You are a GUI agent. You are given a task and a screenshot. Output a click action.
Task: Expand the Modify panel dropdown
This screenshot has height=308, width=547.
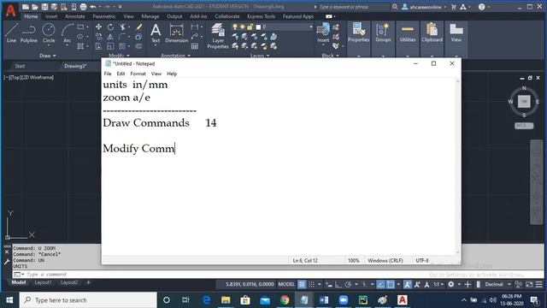pyautogui.click(x=119, y=56)
